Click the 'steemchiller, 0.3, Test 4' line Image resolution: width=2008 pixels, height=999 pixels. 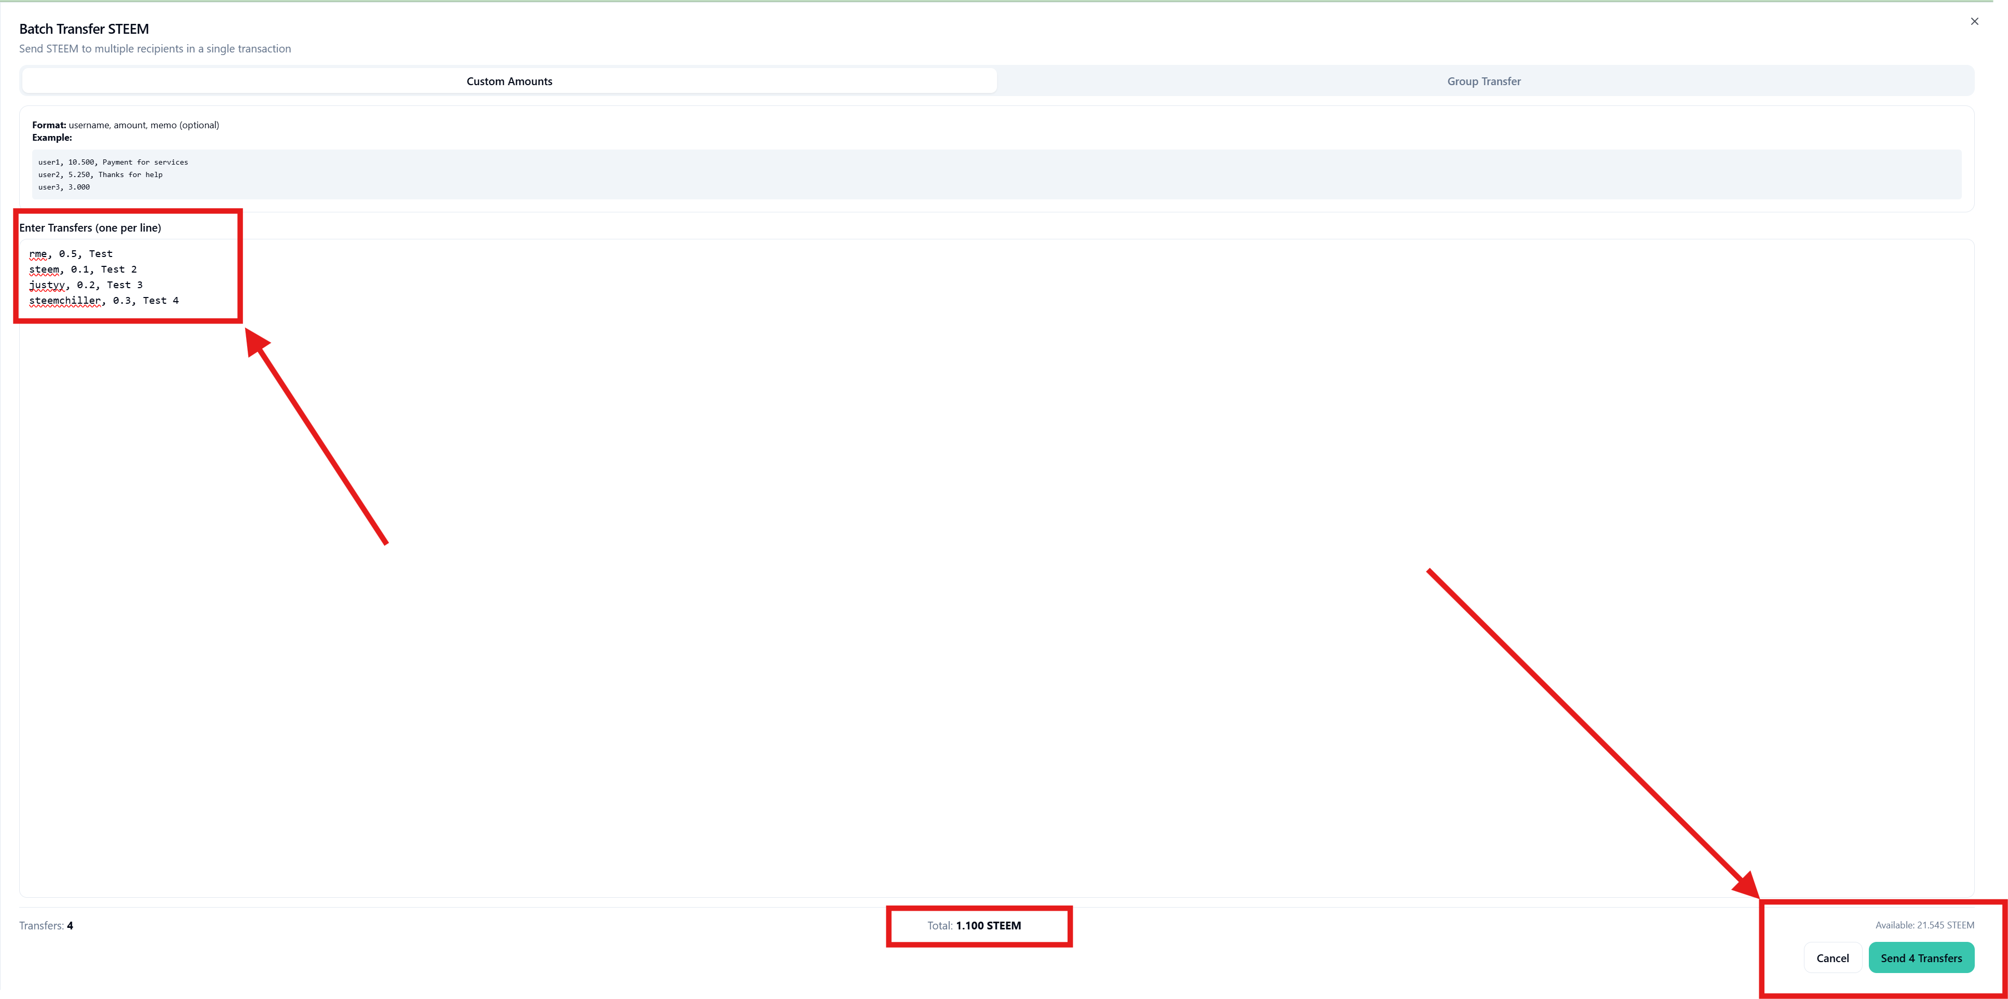pyautogui.click(x=104, y=301)
